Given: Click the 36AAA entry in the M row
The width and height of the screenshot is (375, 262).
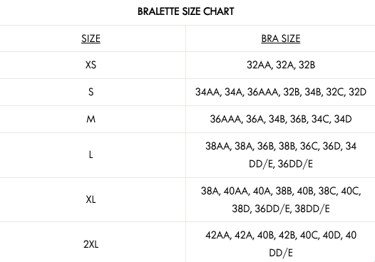Looking at the screenshot, I should 225,119.
